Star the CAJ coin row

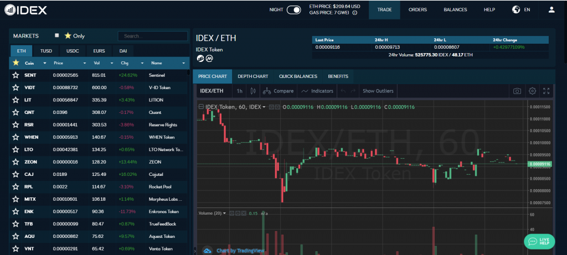pyautogui.click(x=16, y=174)
